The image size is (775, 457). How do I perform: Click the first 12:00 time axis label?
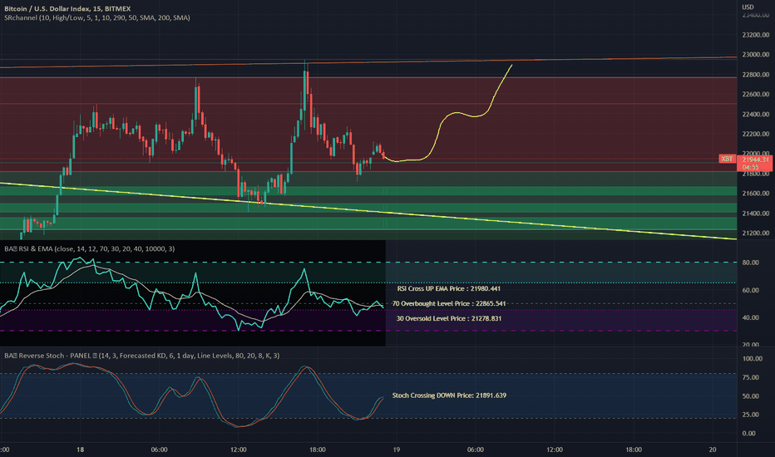(238, 450)
